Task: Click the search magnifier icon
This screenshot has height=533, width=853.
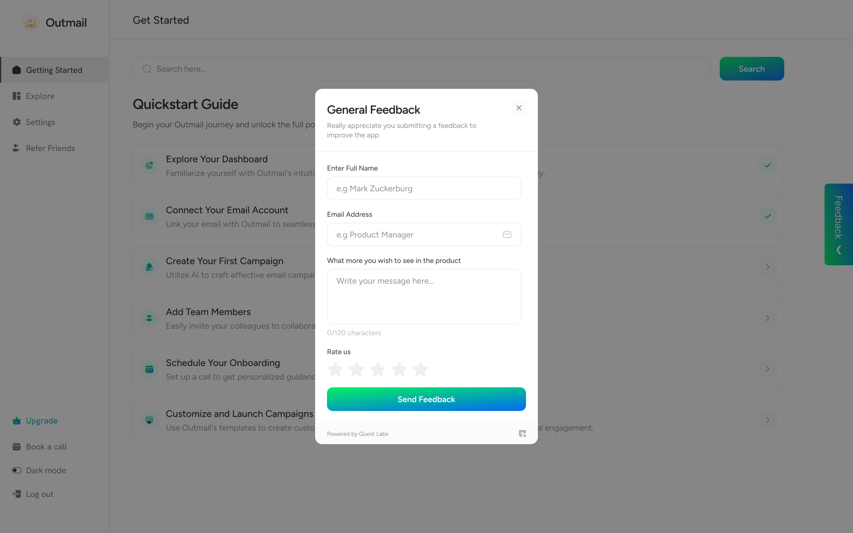Action: point(147,69)
